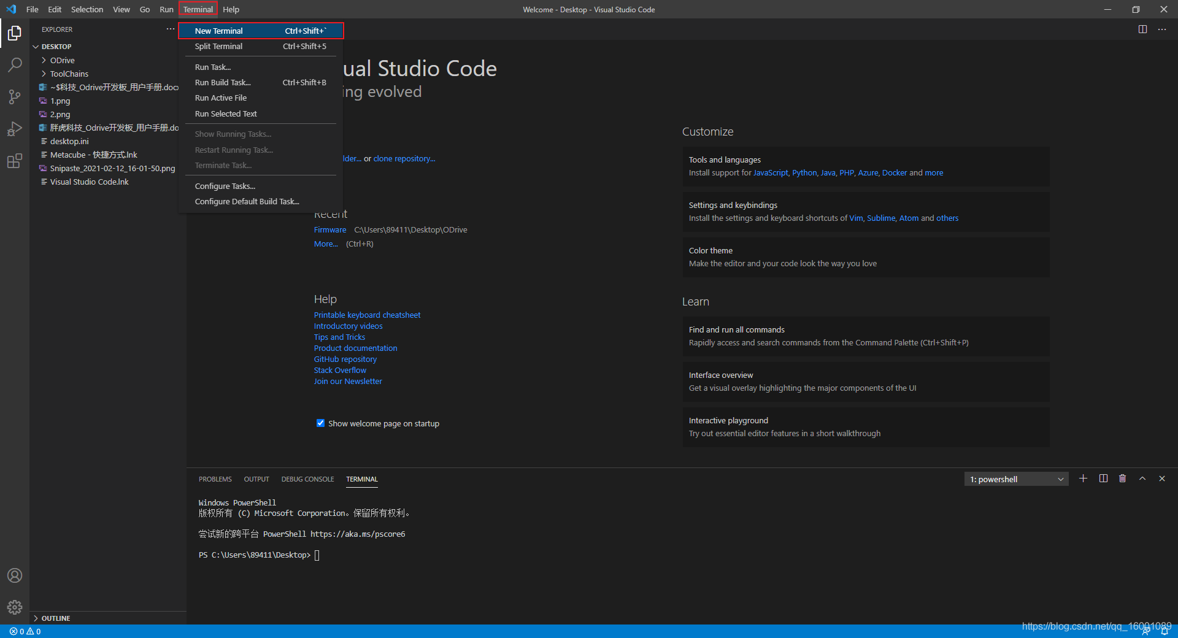Switch to the PROBLEMS tab
The height and width of the screenshot is (638, 1178).
(x=215, y=479)
